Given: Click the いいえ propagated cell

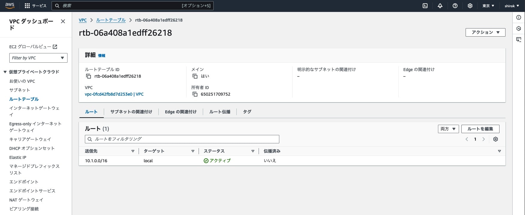Looking at the screenshot, I should [270, 161].
